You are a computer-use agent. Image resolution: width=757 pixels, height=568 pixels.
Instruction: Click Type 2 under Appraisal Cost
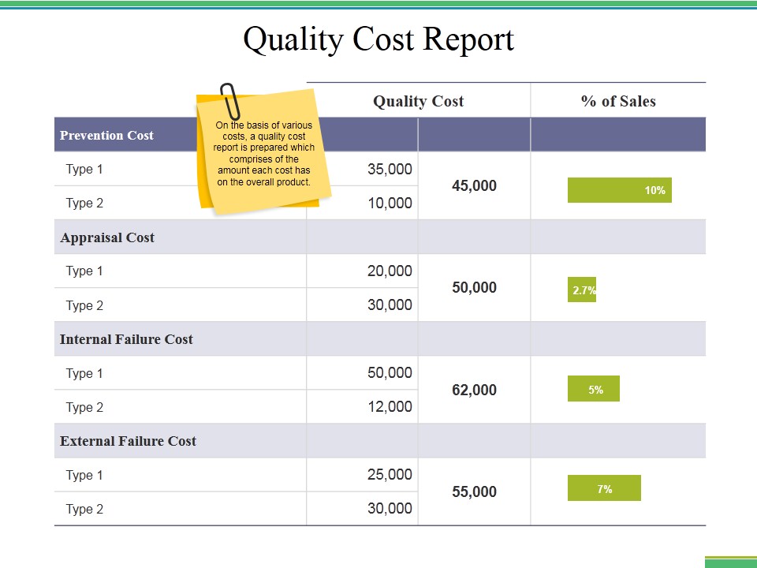84,306
